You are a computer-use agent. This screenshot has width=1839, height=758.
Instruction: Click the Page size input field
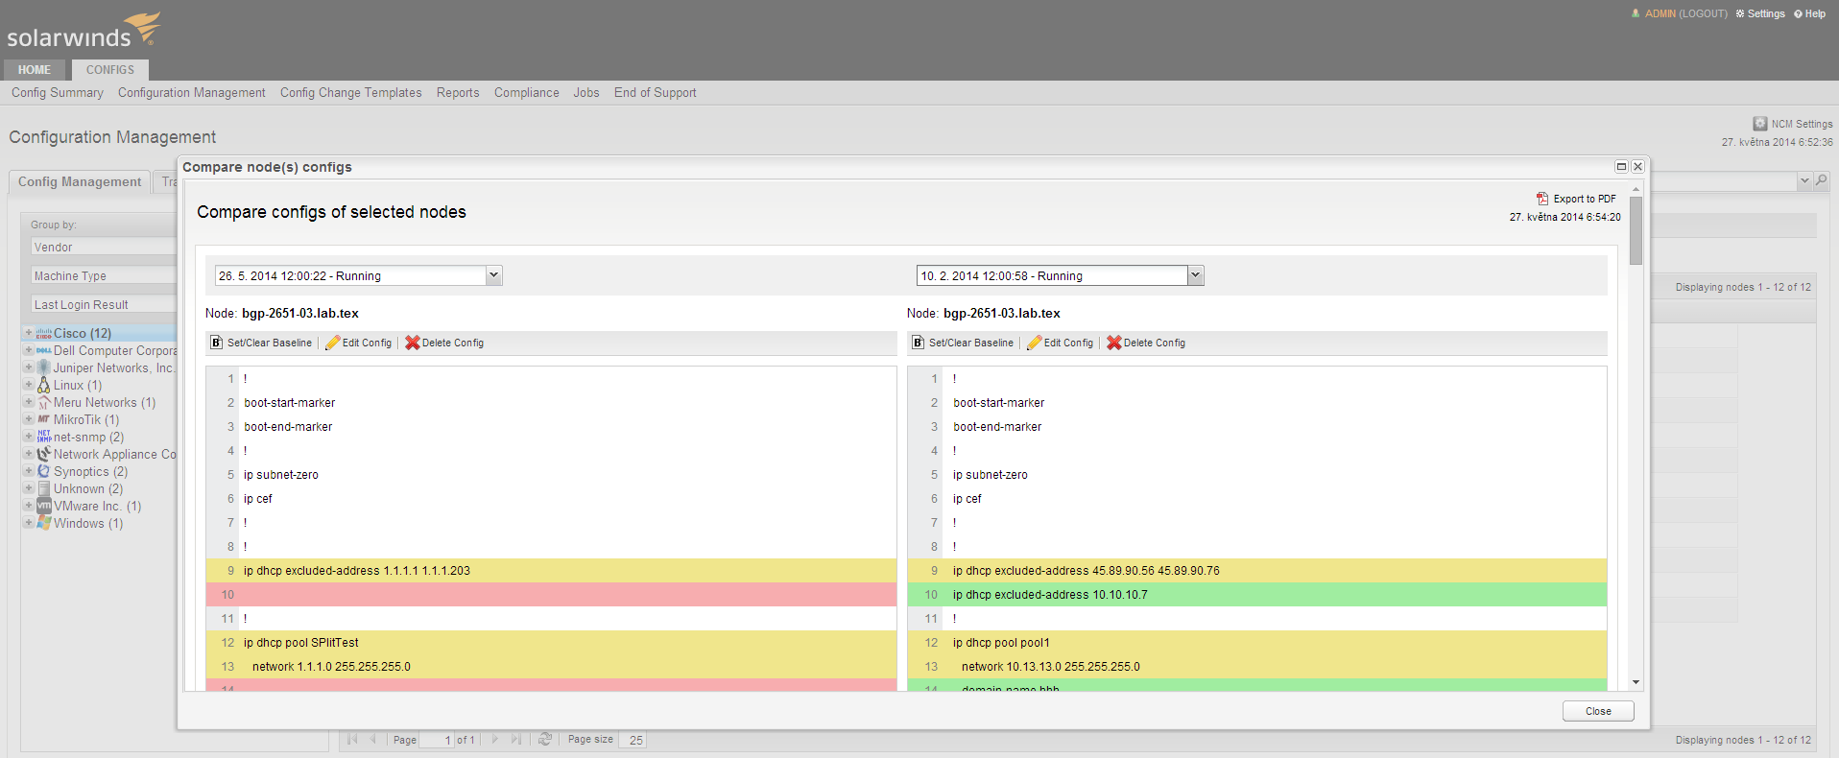click(633, 740)
